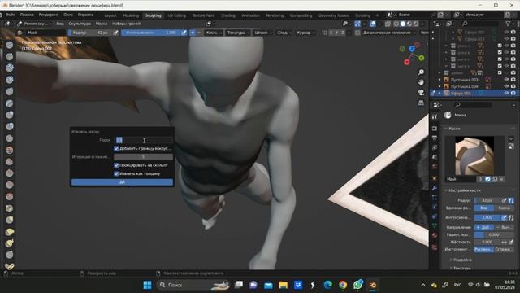This screenshot has height=293, width=520.
Task: Open the Текстура dropdown in tool header
Action: [238, 33]
